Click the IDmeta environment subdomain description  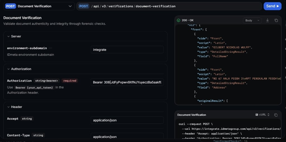tap(30, 55)
